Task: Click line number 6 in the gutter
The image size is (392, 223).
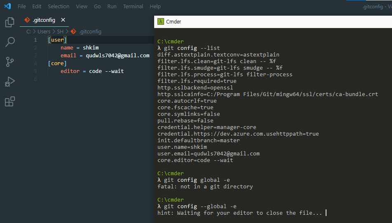Action: coord(35,79)
